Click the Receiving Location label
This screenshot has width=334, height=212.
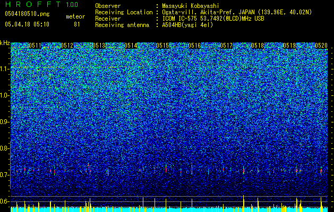point(124,12)
